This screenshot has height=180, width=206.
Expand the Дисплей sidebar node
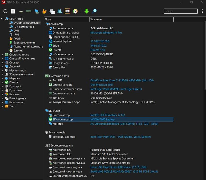2,66
